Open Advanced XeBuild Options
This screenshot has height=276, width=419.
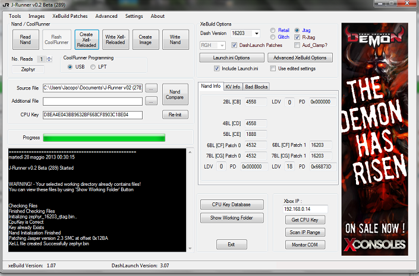click(300, 58)
